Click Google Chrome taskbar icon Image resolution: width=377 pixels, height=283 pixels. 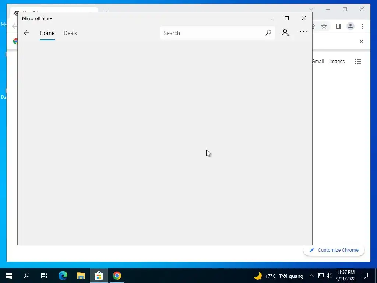point(117,276)
